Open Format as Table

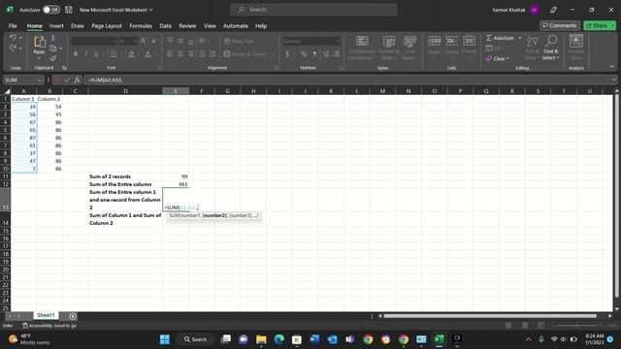coord(389,48)
